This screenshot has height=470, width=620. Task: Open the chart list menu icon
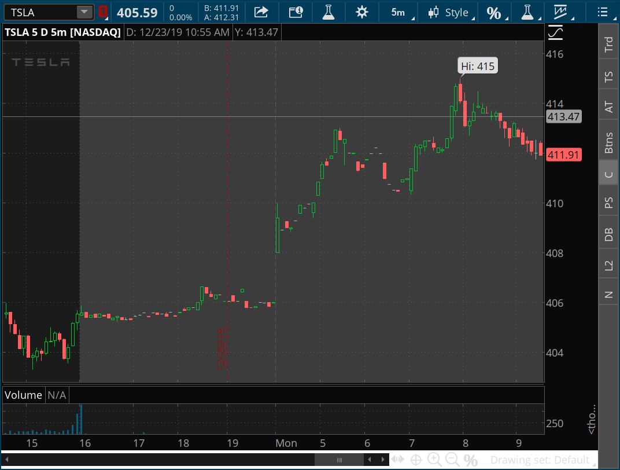coord(602,12)
